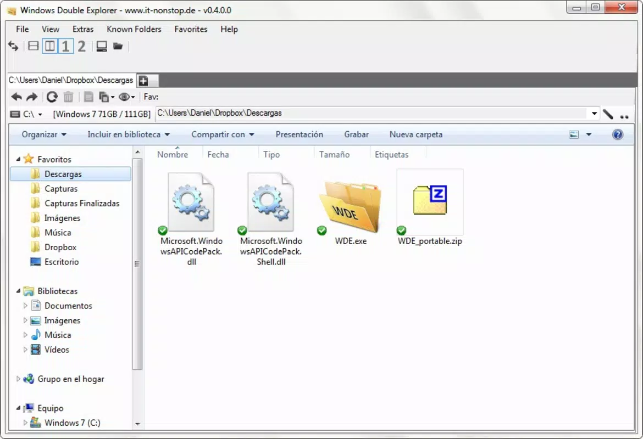The width and height of the screenshot is (643, 439).
Task: Go back with the left arrow icon
Action: tap(16, 97)
